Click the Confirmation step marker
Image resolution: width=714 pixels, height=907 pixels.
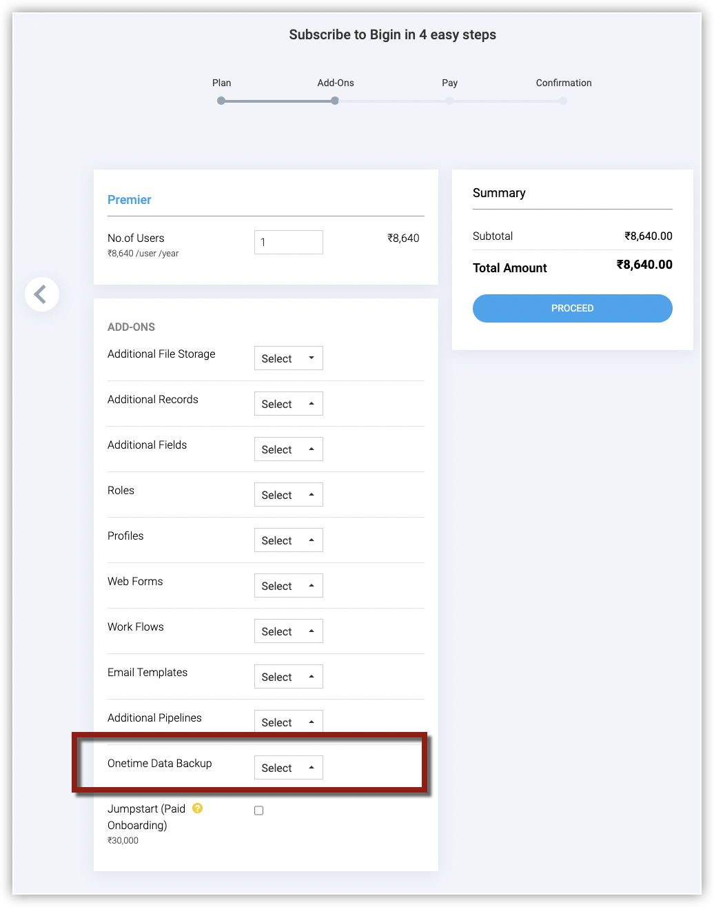tap(563, 101)
